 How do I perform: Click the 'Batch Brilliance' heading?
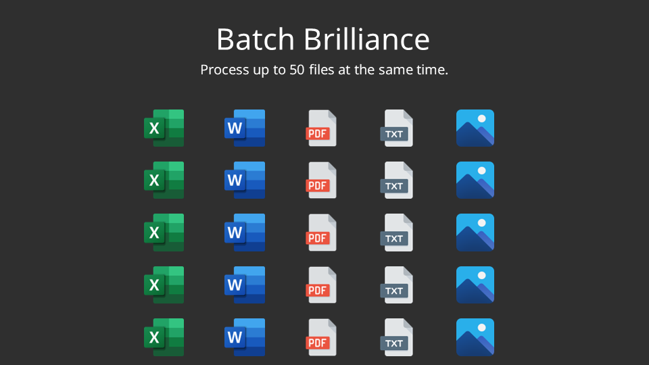click(323, 39)
